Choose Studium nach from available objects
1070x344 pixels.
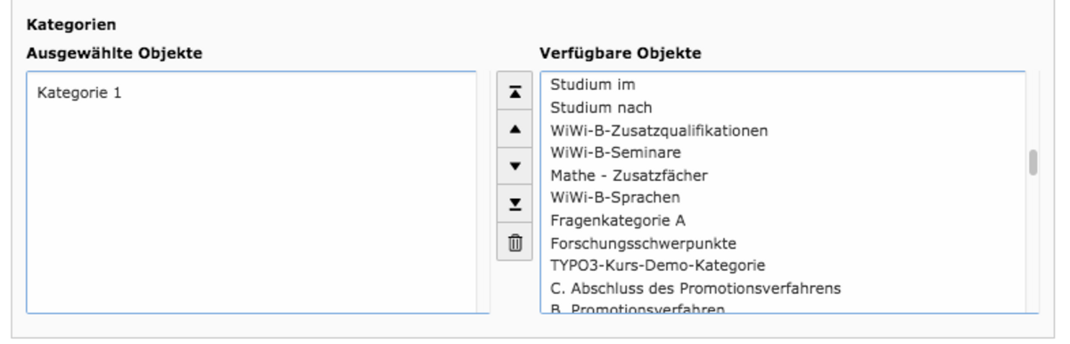click(782, 108)
